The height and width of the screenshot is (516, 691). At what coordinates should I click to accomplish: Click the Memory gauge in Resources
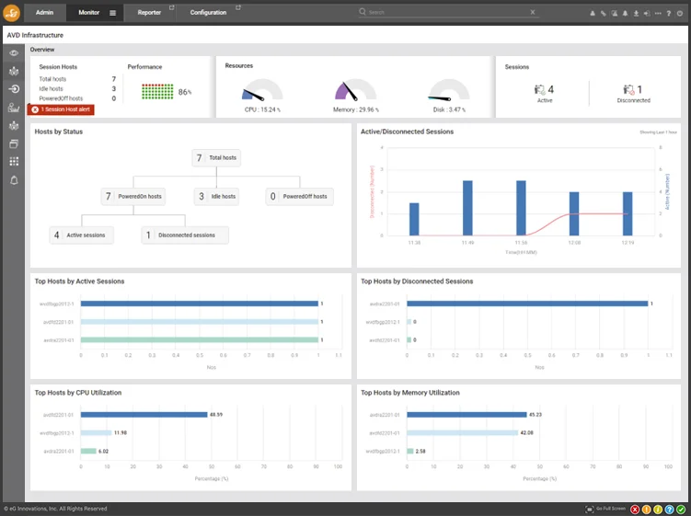tap(356, 90)
